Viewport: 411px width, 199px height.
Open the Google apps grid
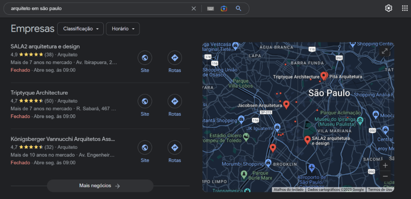[x=405, y=8]
